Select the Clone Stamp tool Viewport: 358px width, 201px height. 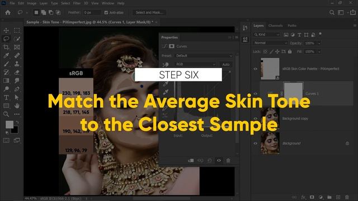[x=17, y=64]
